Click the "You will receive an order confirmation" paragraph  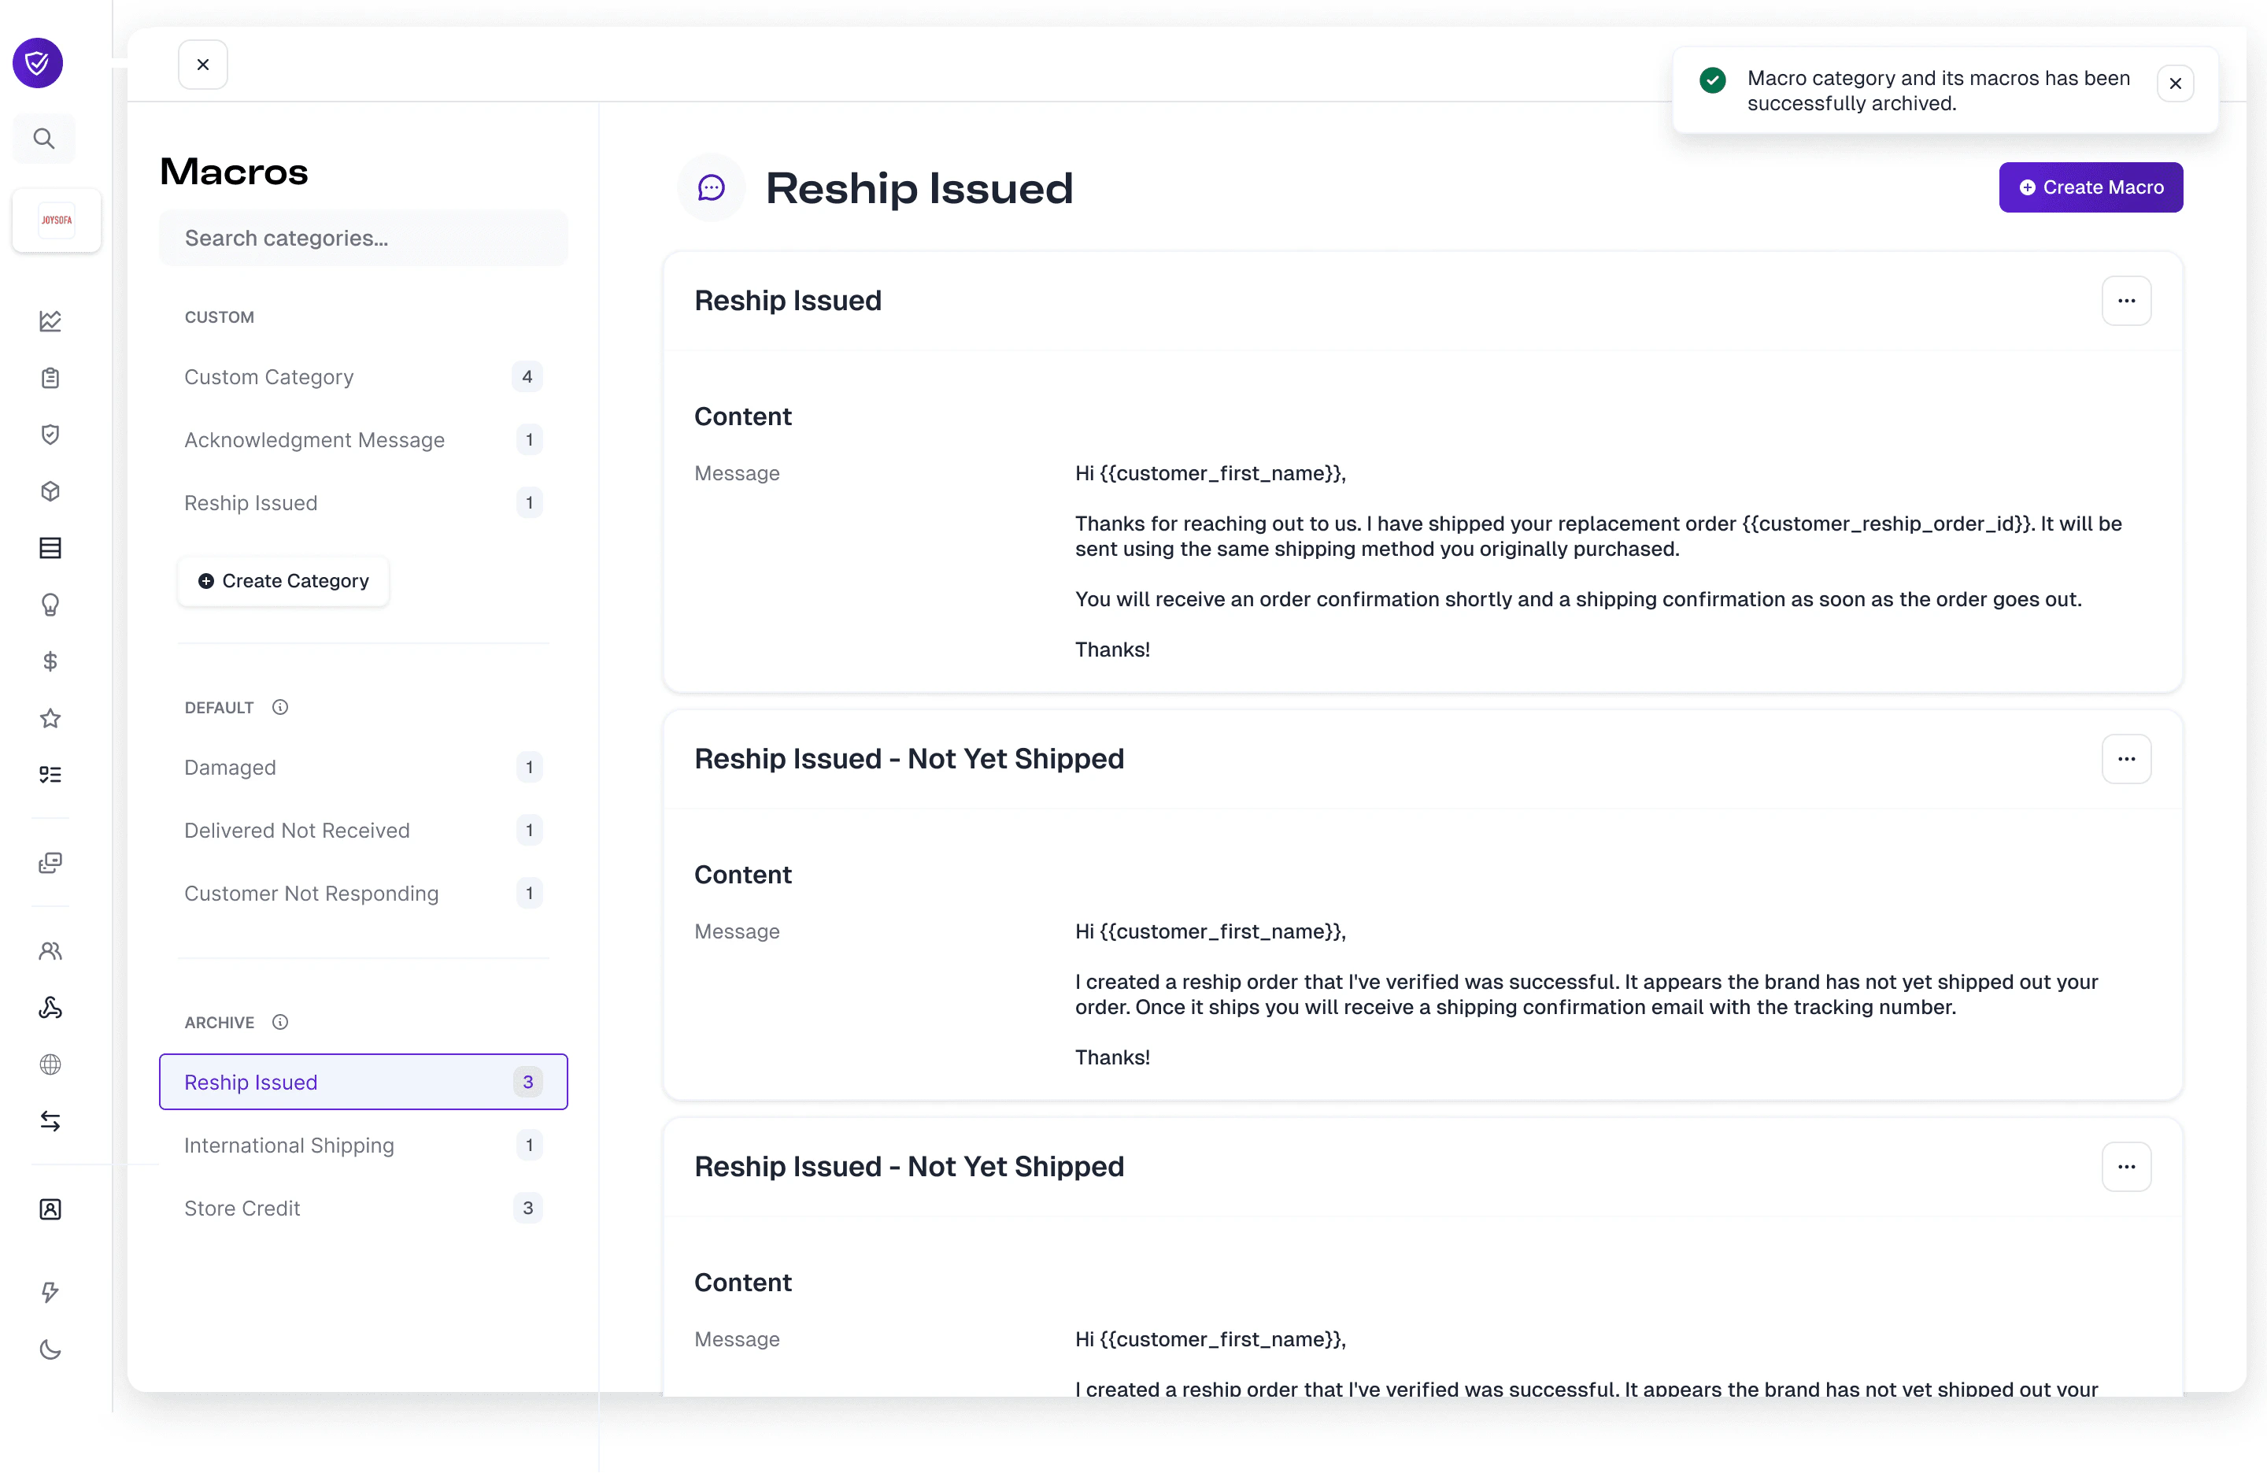coord(1578,599)
